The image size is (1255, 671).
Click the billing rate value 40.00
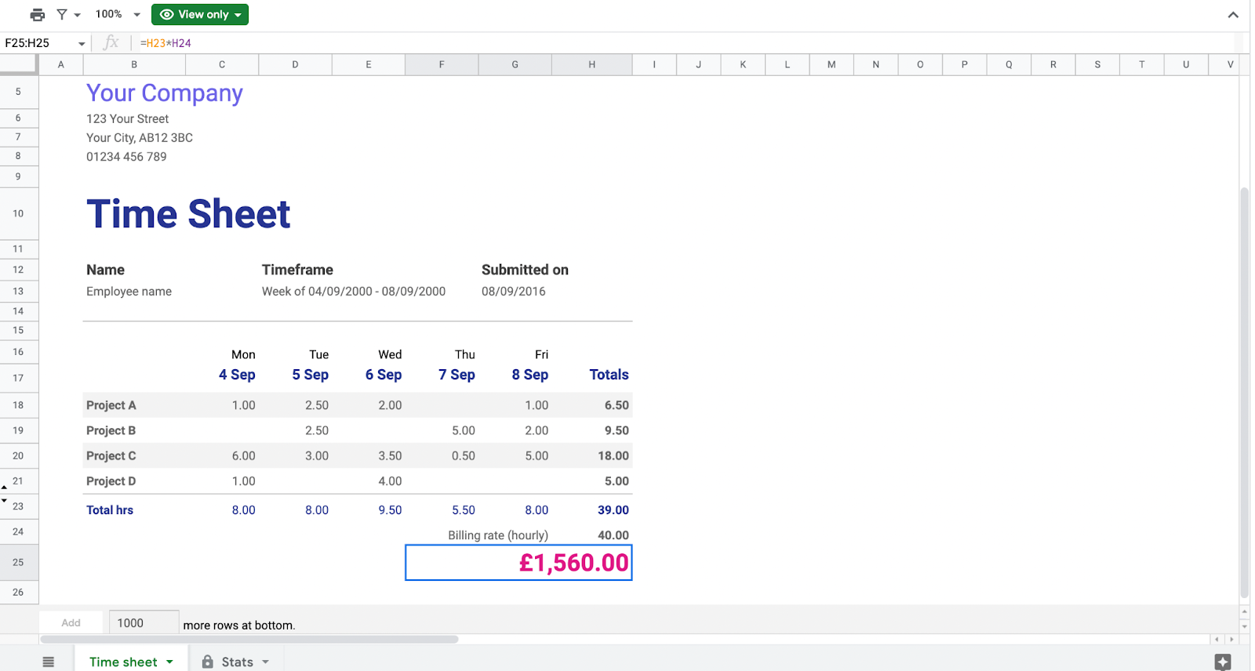coord(613,535)
